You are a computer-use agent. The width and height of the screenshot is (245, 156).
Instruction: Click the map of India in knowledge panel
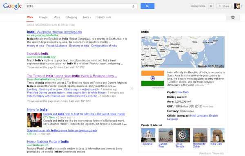point(183,52)
